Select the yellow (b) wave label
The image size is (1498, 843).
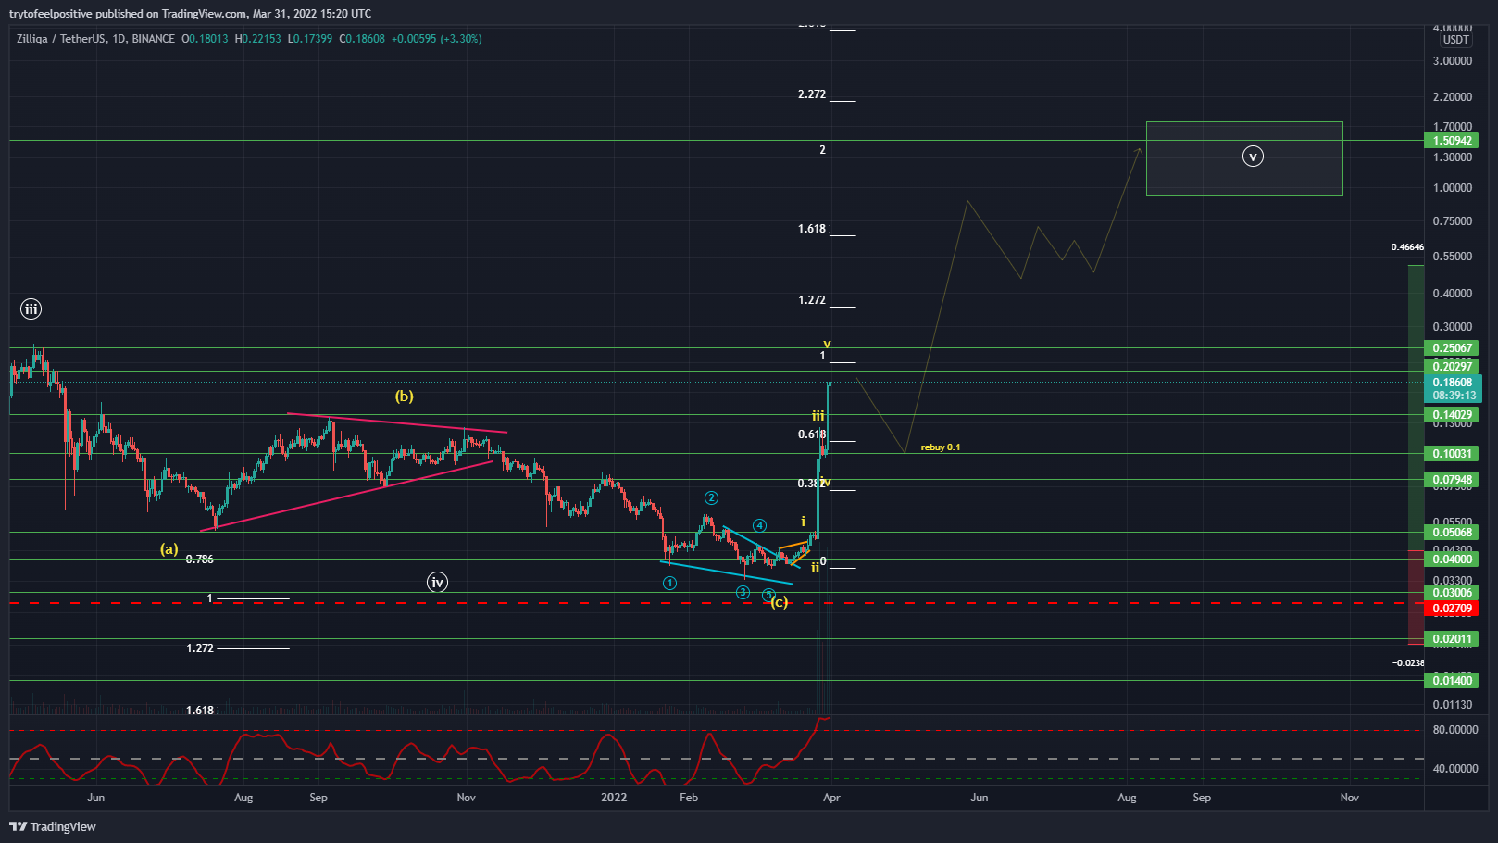tap(405, 396)
